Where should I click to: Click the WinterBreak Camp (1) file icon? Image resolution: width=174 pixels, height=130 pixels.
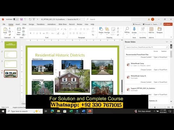[128, 77]
